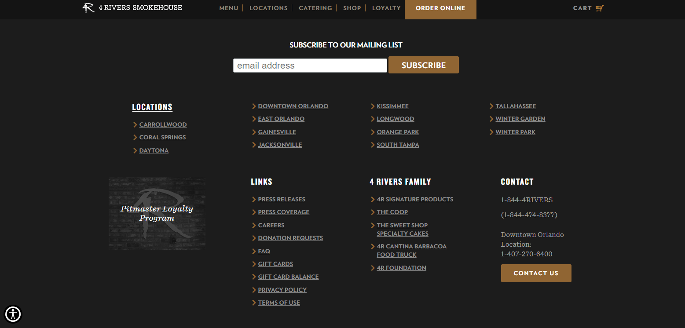The image size is (685, 328).
Task: Open the accessibility options icon
Action: coord(13,314)
